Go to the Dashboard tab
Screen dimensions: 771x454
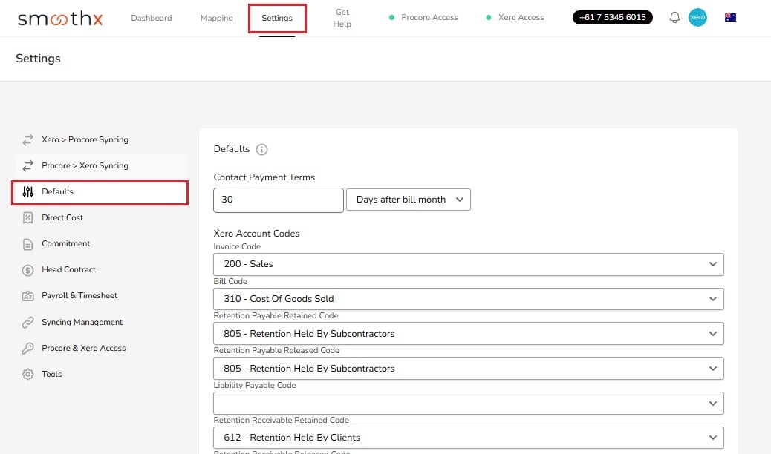(151, 17)
